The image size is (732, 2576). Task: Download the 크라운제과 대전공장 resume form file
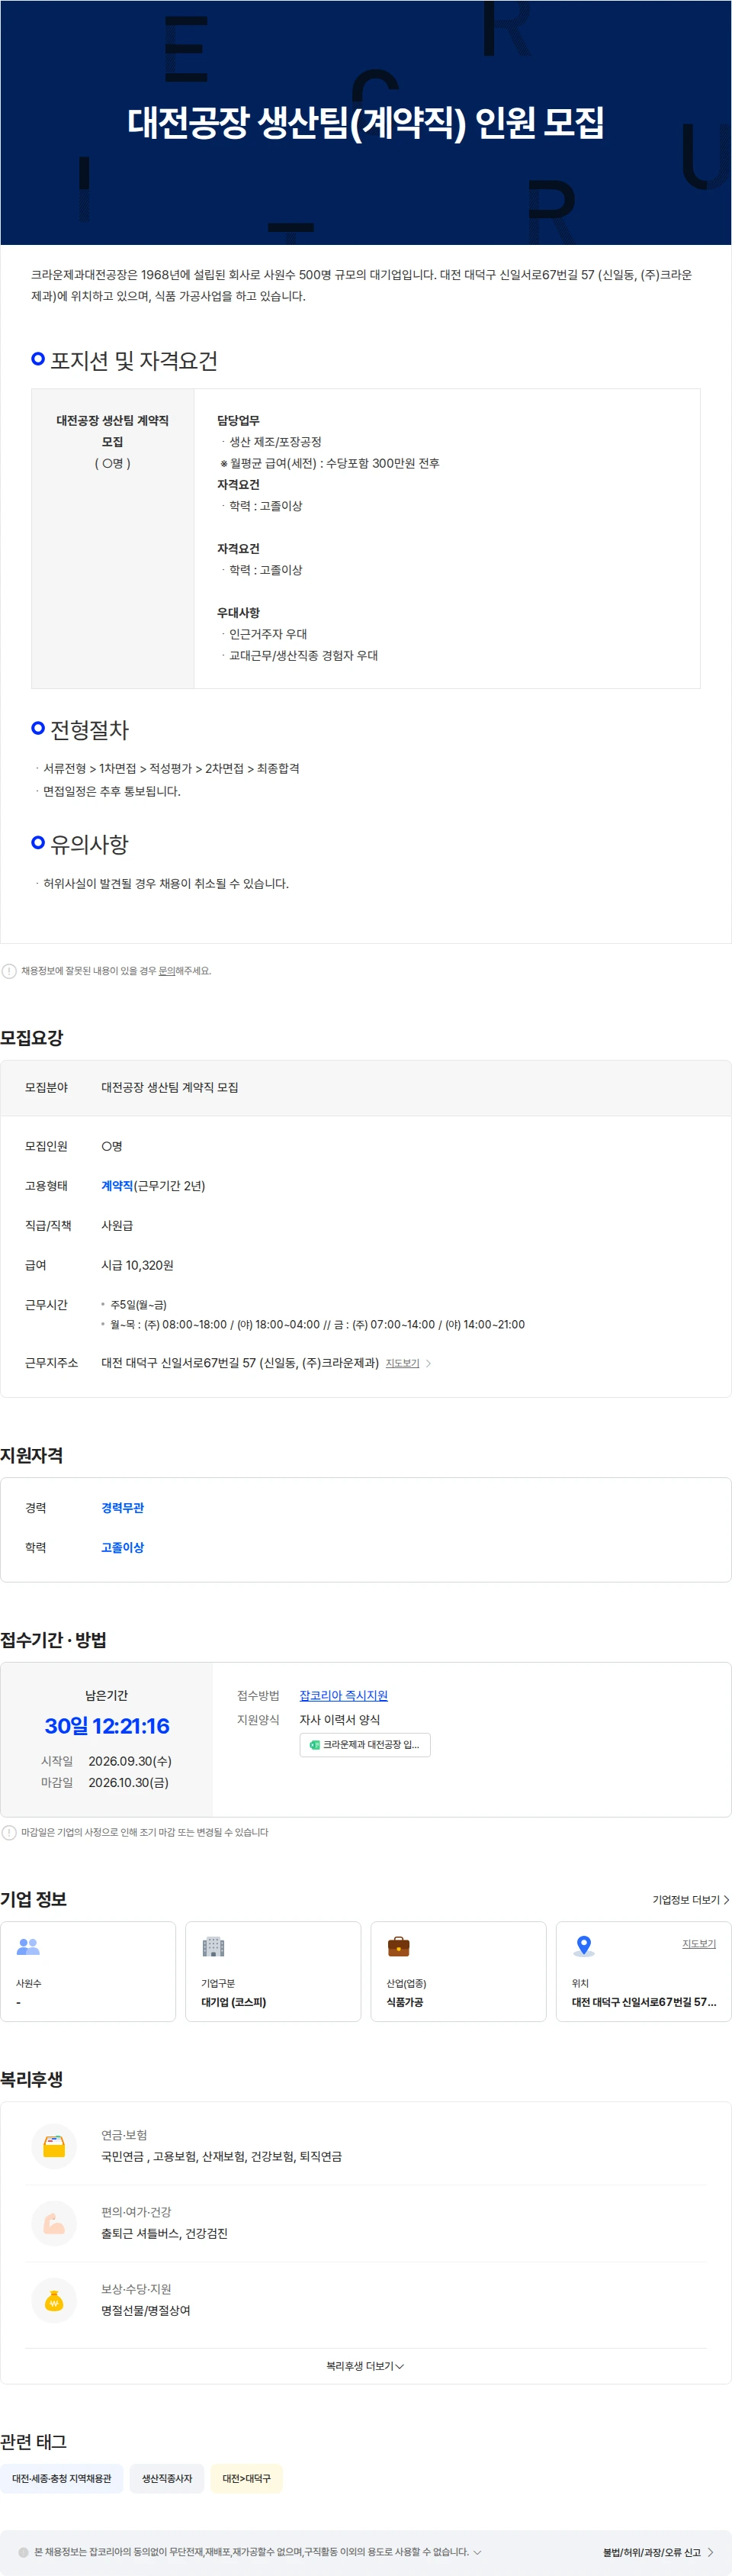coord(364,1744)
